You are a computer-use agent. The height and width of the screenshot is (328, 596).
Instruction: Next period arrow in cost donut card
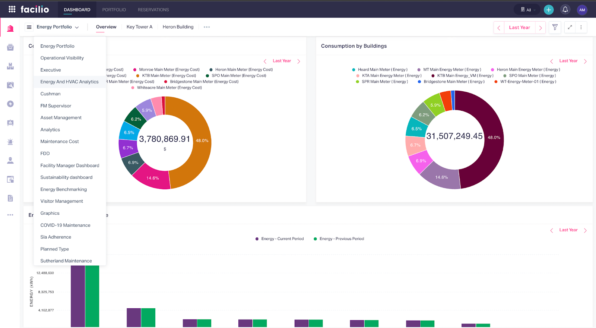pos(299,61)
